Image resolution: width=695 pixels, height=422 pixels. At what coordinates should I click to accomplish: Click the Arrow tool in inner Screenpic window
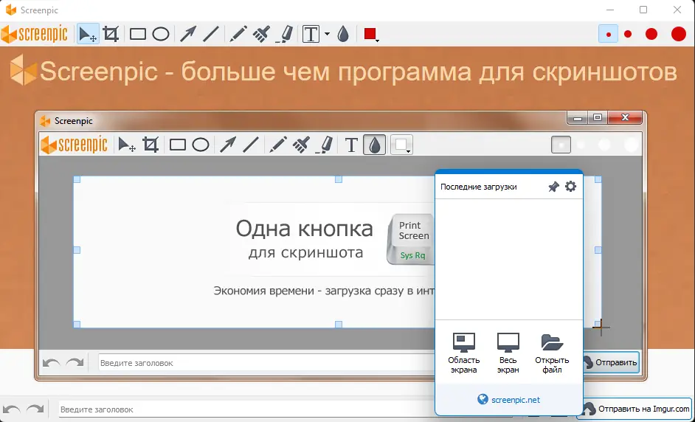pyautogui.click(x=228, y=145)
